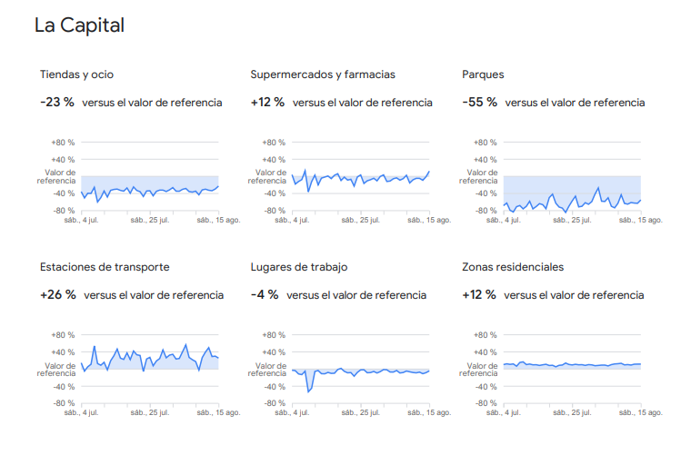Click the Estaciones de transporte line chart
Image resolution: width=691 pixels, height=455 pixels.
coord(149,359)
